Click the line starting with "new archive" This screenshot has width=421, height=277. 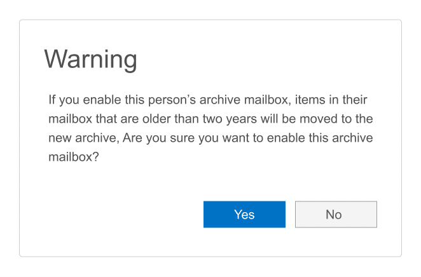tap(210, 138)
